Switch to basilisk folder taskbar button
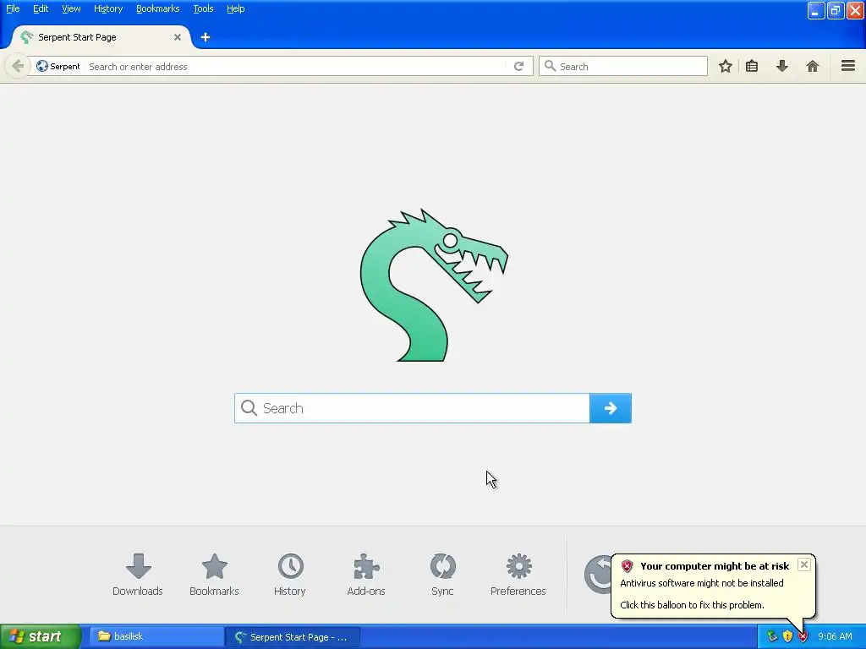Viewport: 866px width, 649px height. coord(156,636)
